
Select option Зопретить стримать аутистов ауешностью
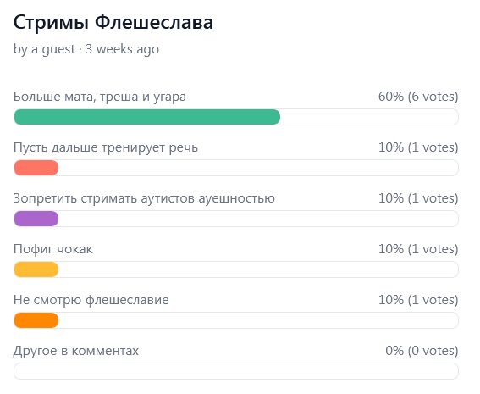144,198
